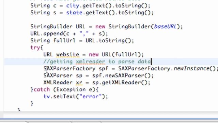
Task: Click the line tv.setText("error");
Action: click(76, 96)
